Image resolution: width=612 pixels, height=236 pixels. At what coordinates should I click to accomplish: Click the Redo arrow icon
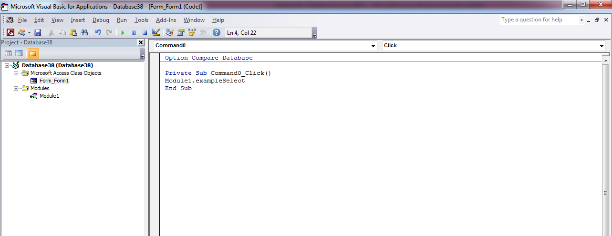point(109,32)
